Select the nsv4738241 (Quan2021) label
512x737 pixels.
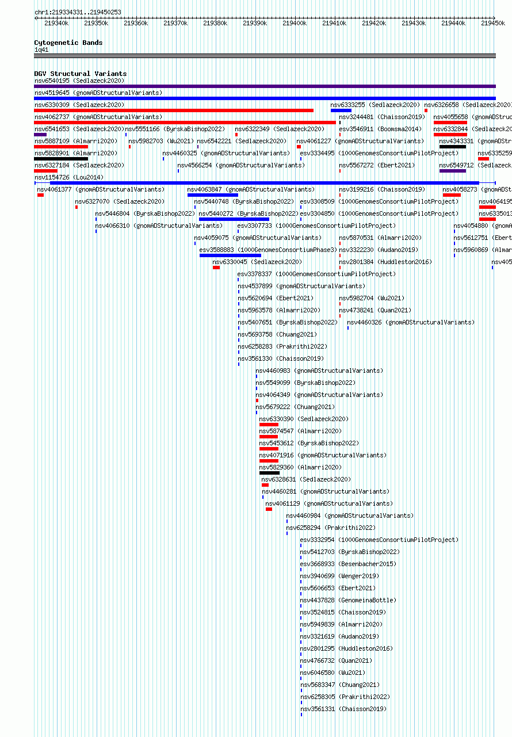375,310
